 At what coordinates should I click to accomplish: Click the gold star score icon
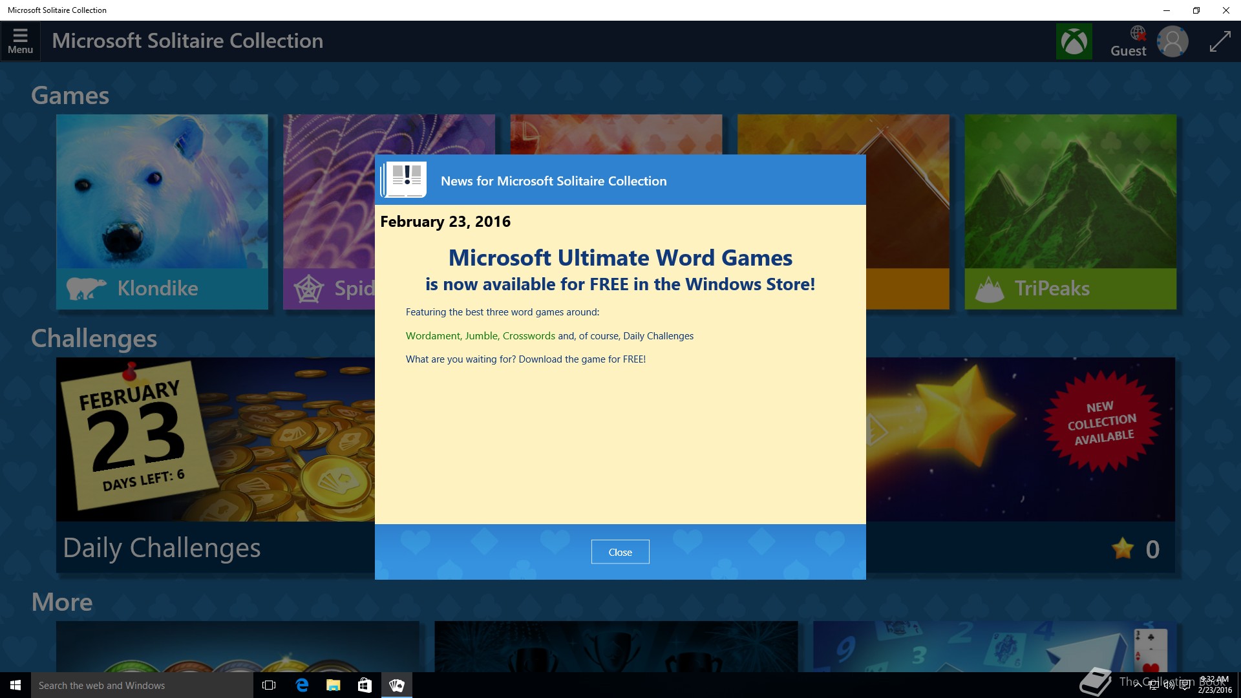(x=1123, y=549)
